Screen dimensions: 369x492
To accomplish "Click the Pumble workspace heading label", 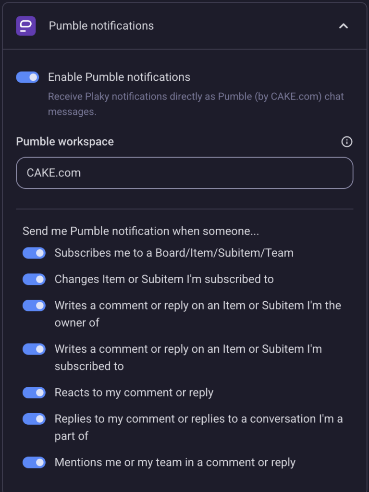I will (x=65, y=142).
